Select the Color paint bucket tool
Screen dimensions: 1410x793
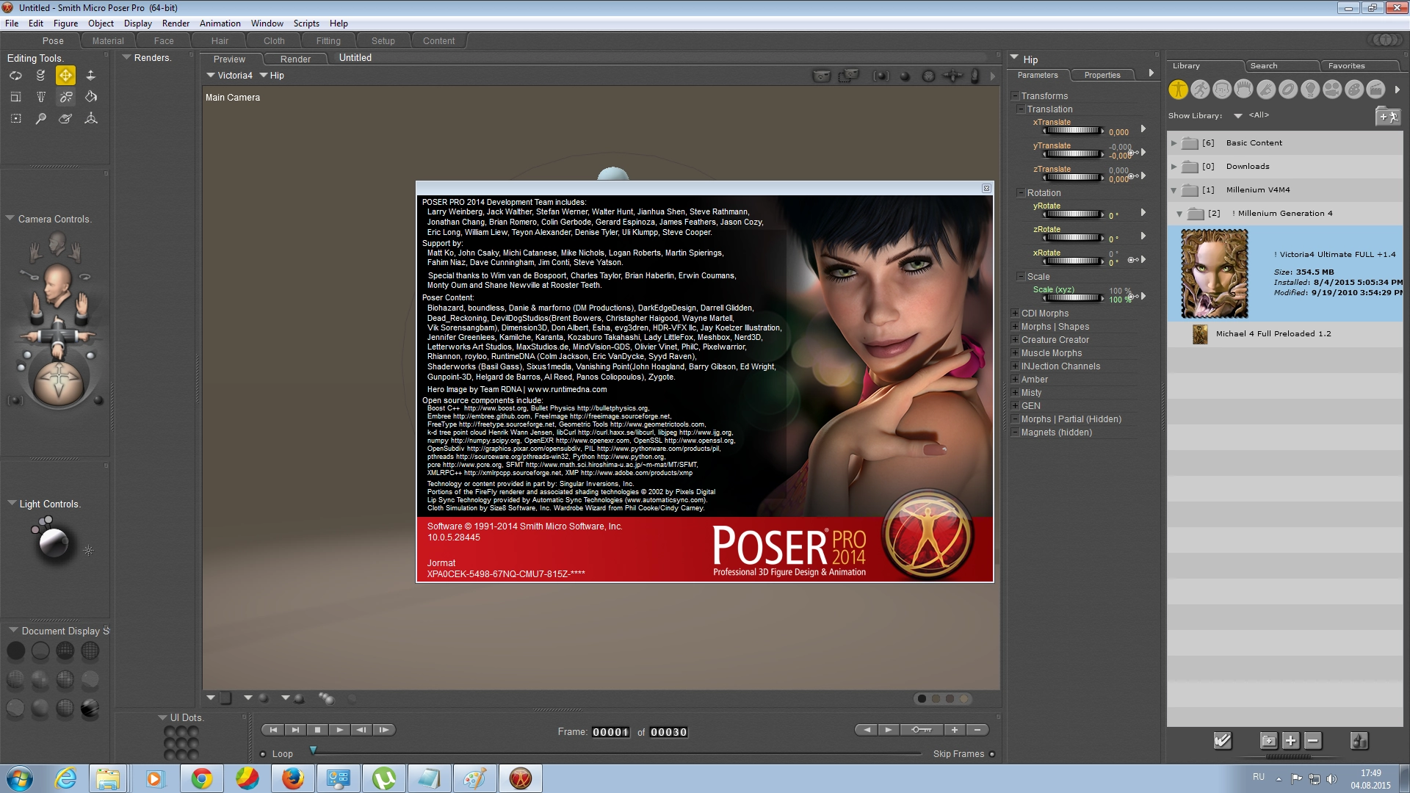(90, 97)
